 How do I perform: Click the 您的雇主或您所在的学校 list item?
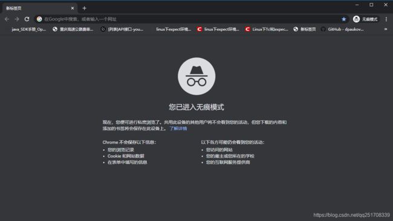click(x=230, y=156)
